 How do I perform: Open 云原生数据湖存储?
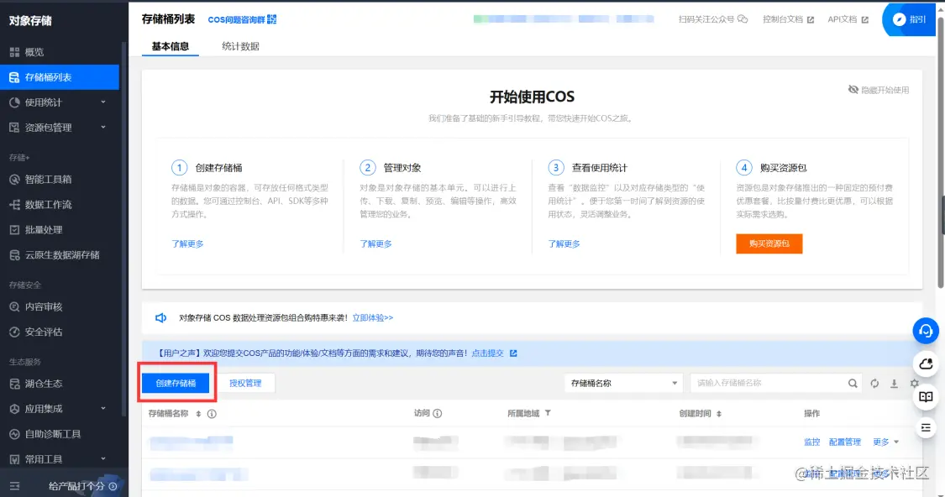point(62,255)
